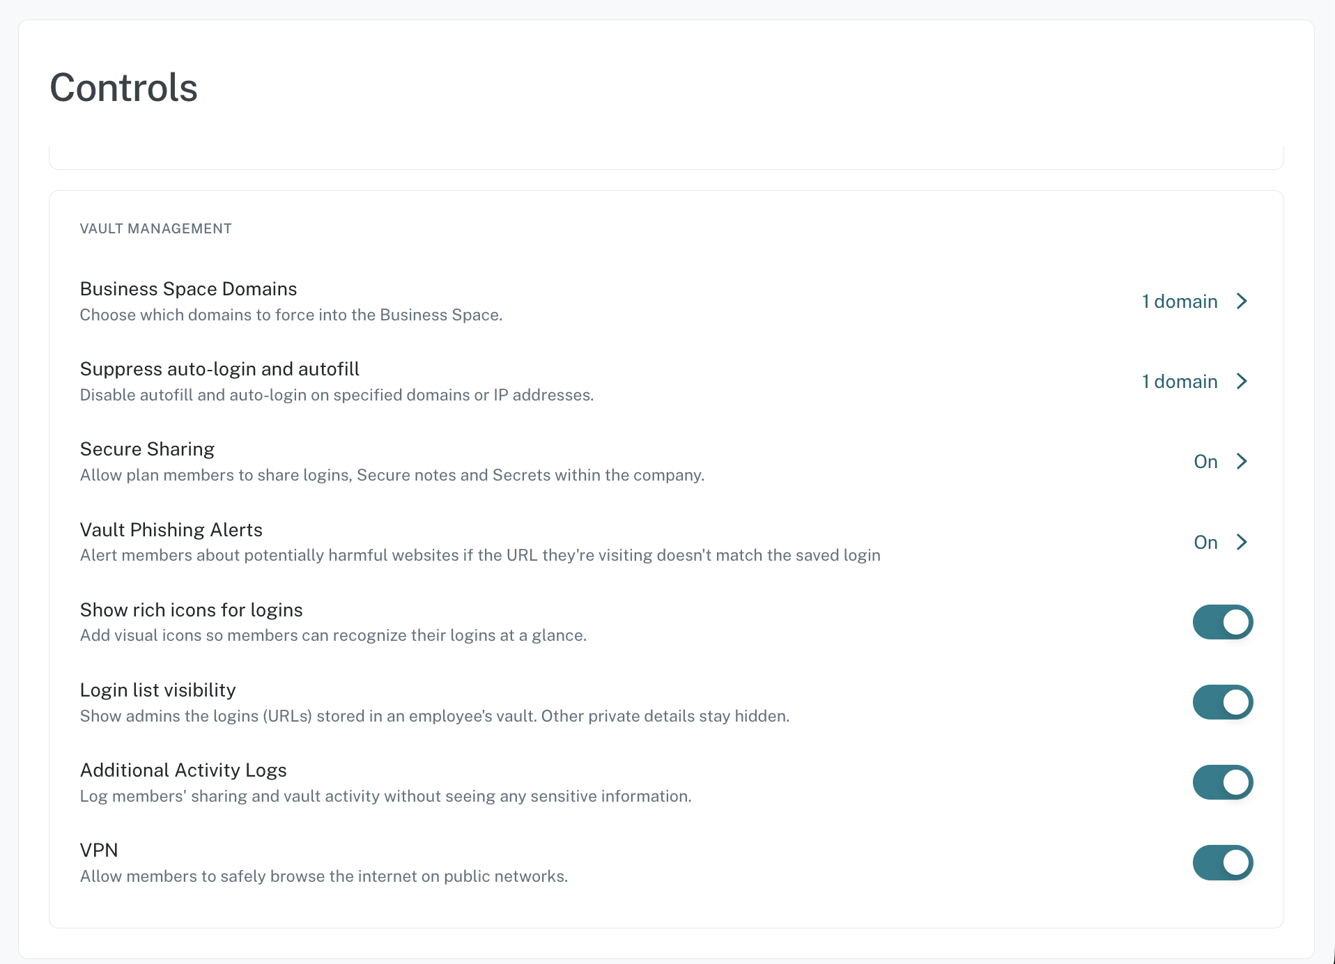The width and height of the screenshot is (1335, 964).
Task: Expand the Secure Sharing setting title
Action: coord(147,449)
